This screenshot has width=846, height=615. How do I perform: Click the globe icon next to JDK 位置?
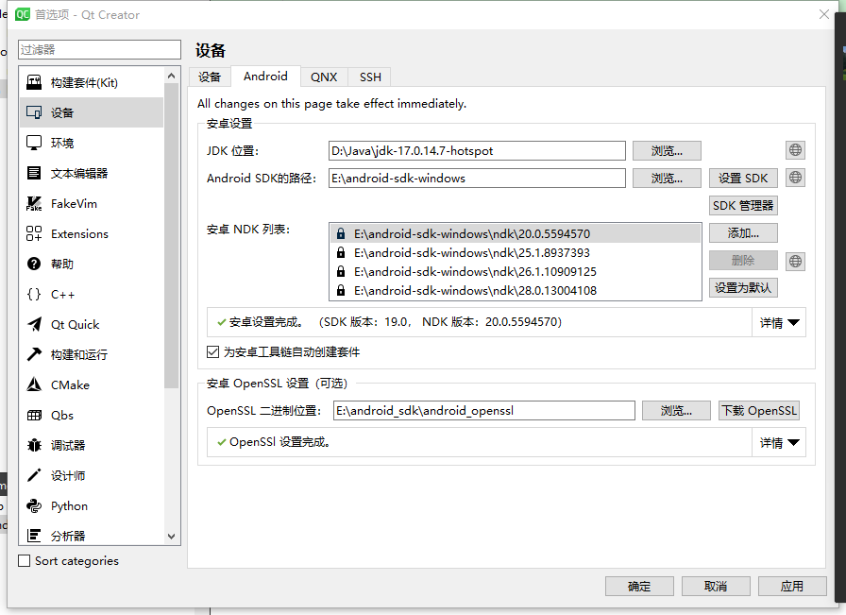[x=795, y=149]
